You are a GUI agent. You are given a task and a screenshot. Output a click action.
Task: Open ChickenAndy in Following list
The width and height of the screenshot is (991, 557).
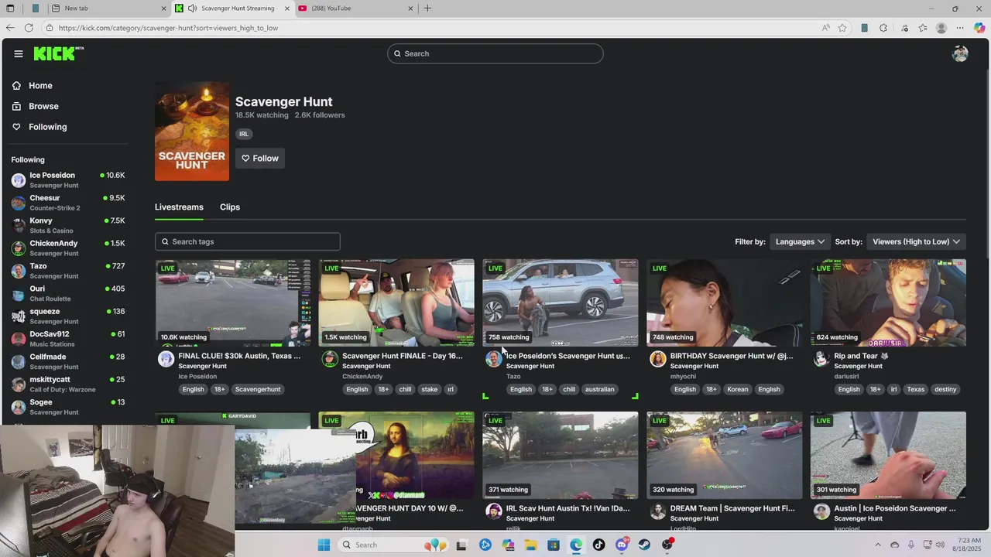68,248
